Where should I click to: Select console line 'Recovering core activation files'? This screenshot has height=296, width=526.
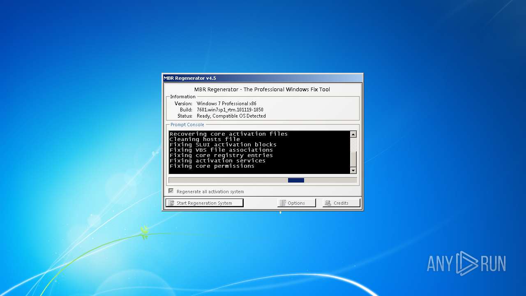click(228, 134)
